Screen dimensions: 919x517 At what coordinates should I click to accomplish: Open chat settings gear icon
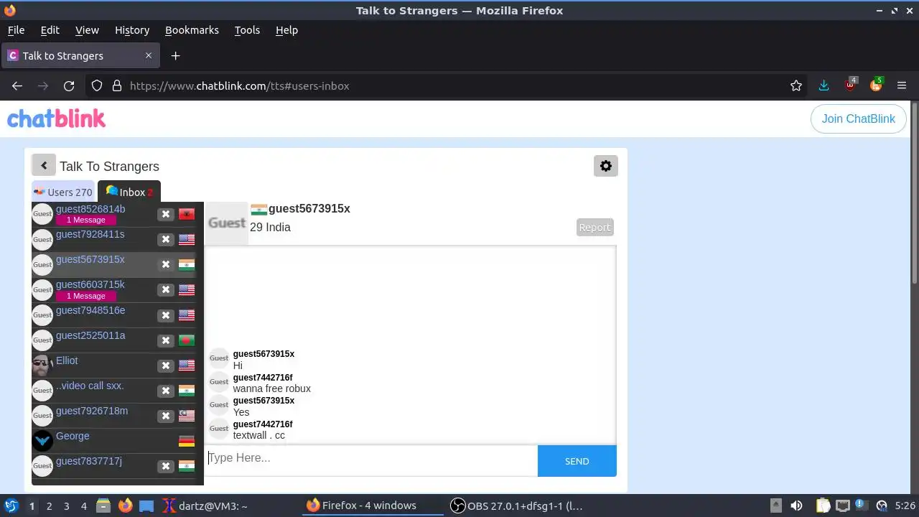pos(606,166)
